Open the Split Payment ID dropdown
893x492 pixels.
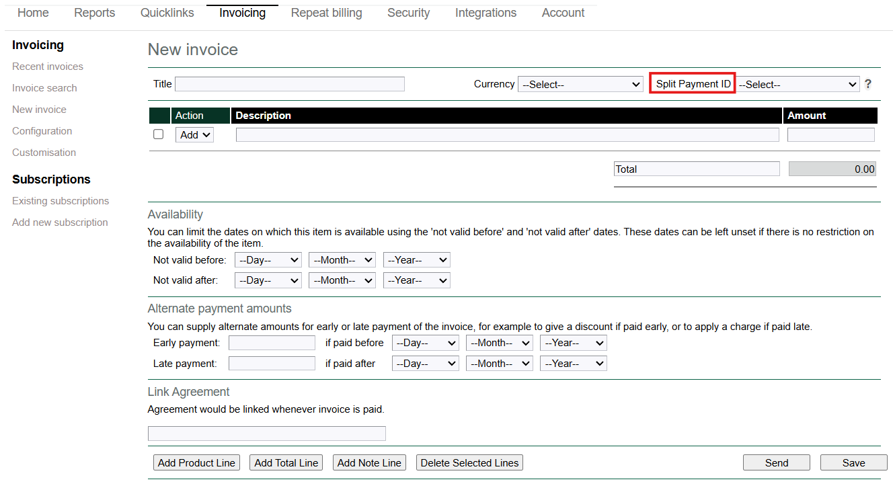tap(799, 84)
